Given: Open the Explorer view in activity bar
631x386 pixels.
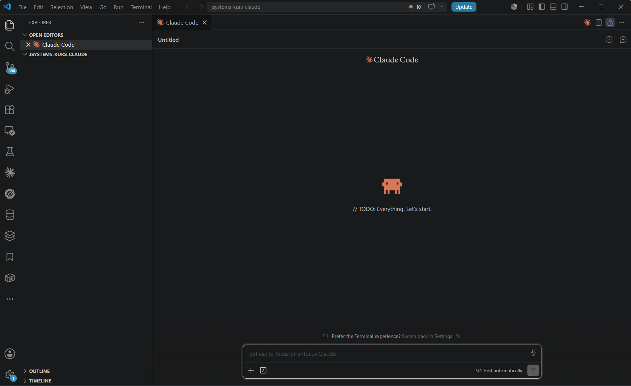Looking at the screenshot, I should click(10, 25).
